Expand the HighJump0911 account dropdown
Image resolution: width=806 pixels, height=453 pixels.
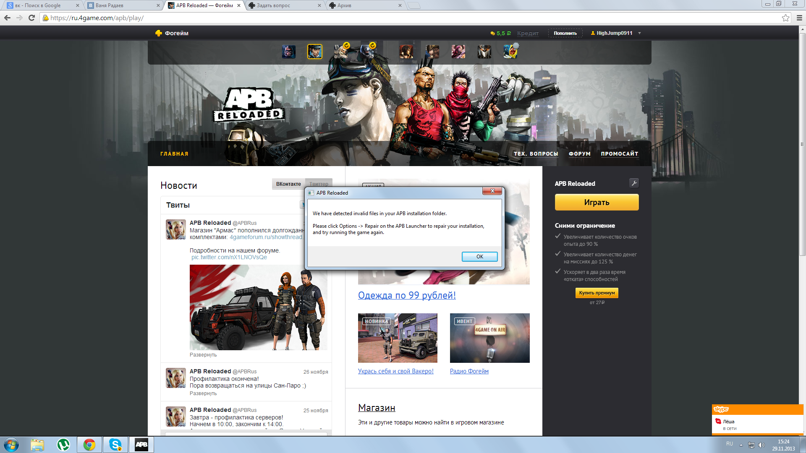click(639, 33)
